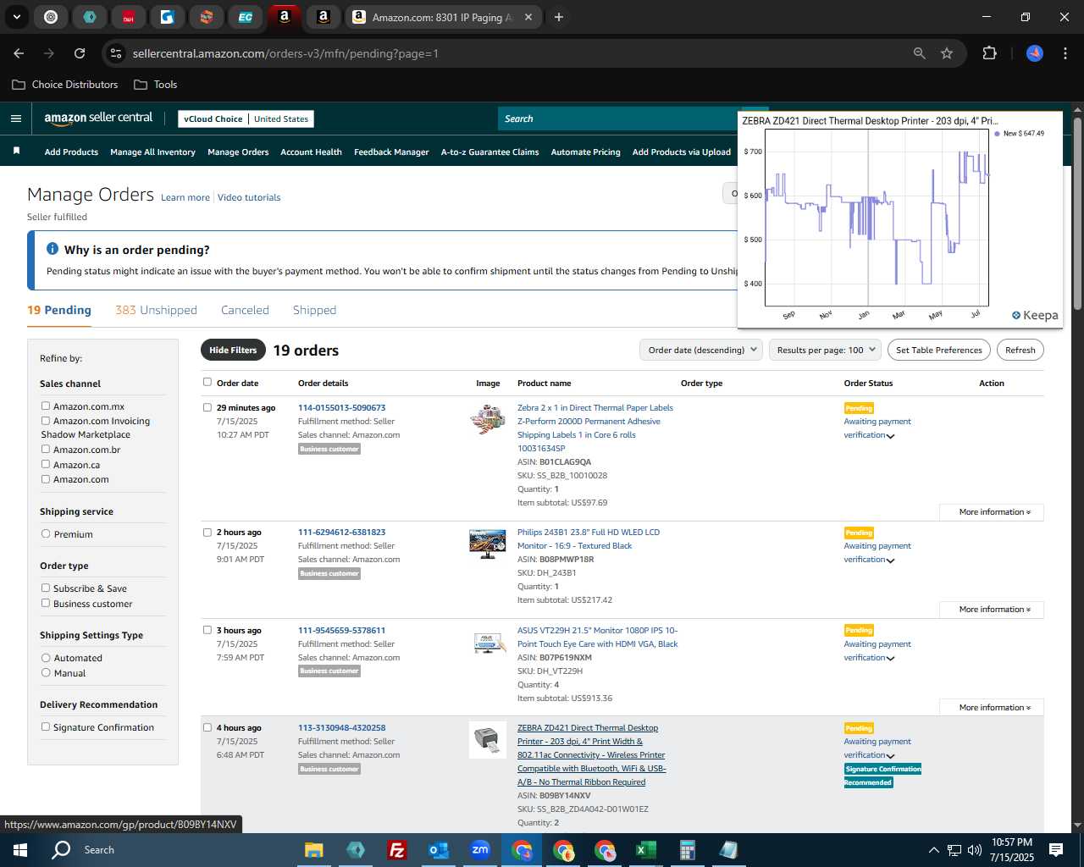Click the ZEBRA ZD421 printer product thumbnail
The height and width of the screenshot is (867, 1084).
[x=488, y=740]
